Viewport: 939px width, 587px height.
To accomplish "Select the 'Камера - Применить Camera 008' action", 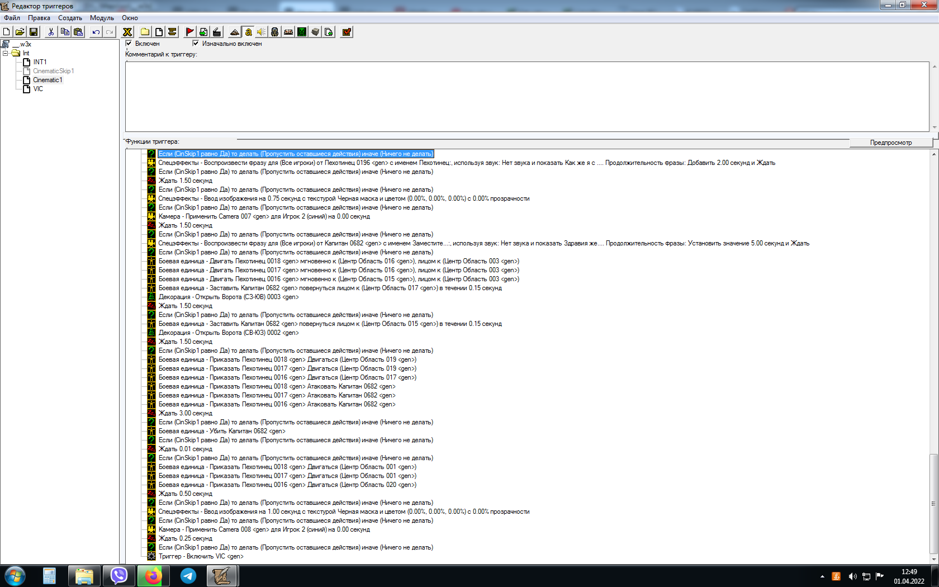I will [x=264, y=529].
